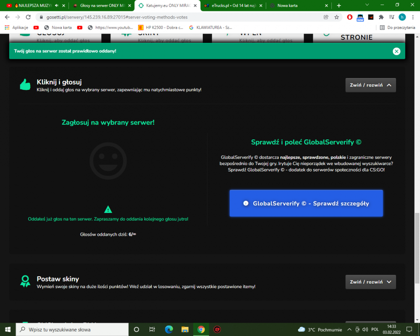
Task: Switch to the eTrucks.pl tab
Action: point(233,5)
